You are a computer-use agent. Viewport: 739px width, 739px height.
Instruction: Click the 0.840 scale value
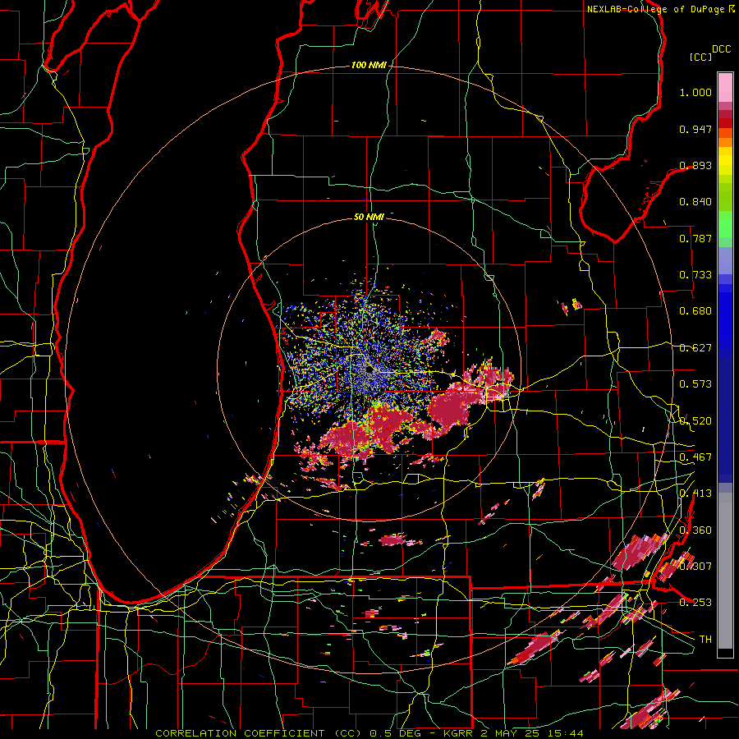point(695,202)
